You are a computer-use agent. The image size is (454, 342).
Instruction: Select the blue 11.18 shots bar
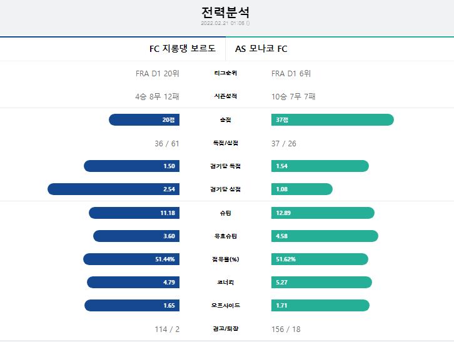point(134,213)
